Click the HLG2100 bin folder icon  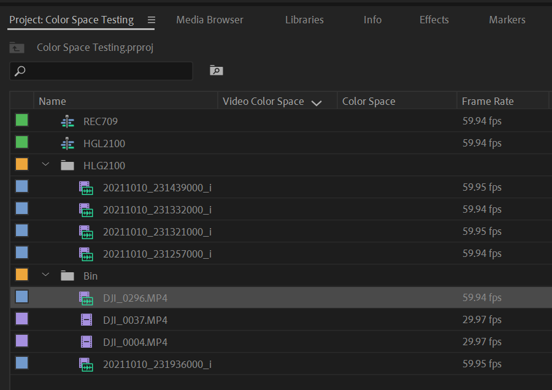pyautogui.click(x=67, y=165)
